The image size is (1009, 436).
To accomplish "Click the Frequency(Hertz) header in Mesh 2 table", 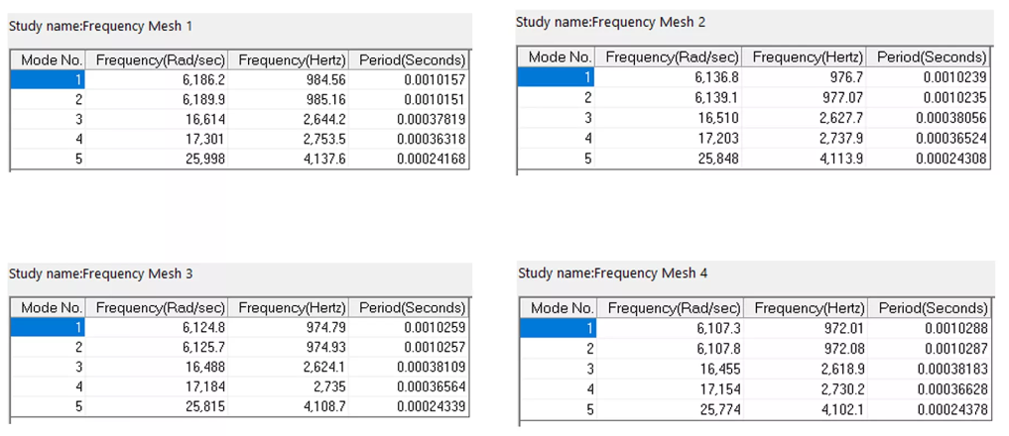I will coord(805,57).
